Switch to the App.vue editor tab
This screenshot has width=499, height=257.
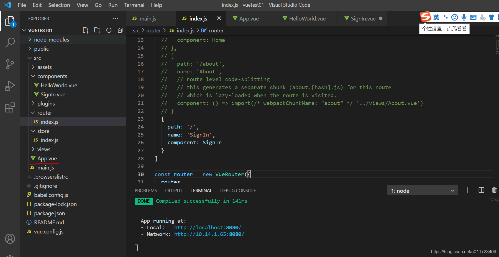pos(251,18)
